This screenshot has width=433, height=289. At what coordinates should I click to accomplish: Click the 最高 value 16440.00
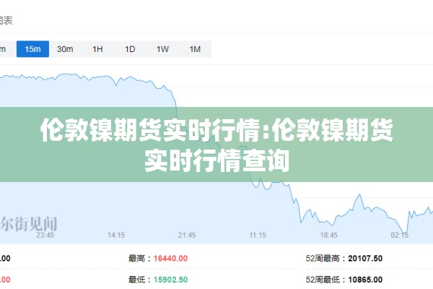tap(170, 259)
